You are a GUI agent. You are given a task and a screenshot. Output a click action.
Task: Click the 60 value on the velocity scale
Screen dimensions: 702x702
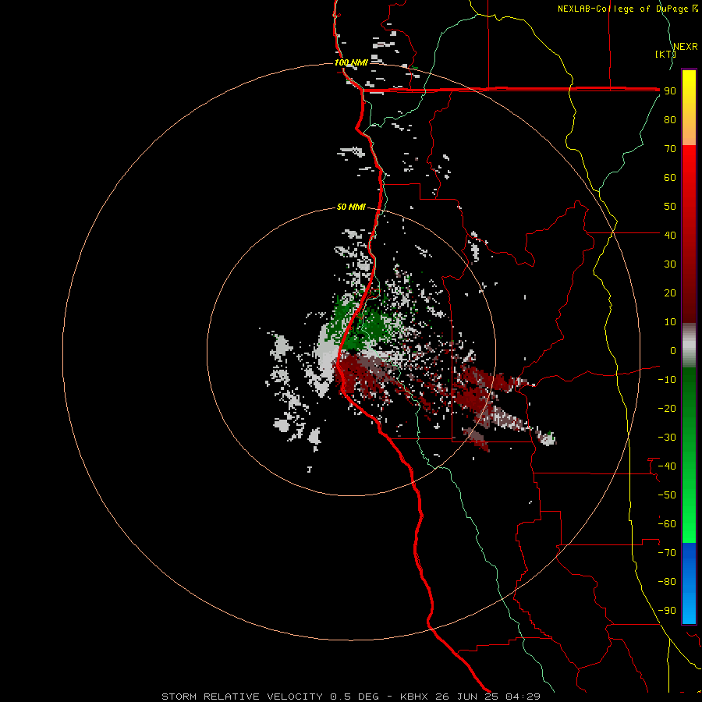[670, 178]
